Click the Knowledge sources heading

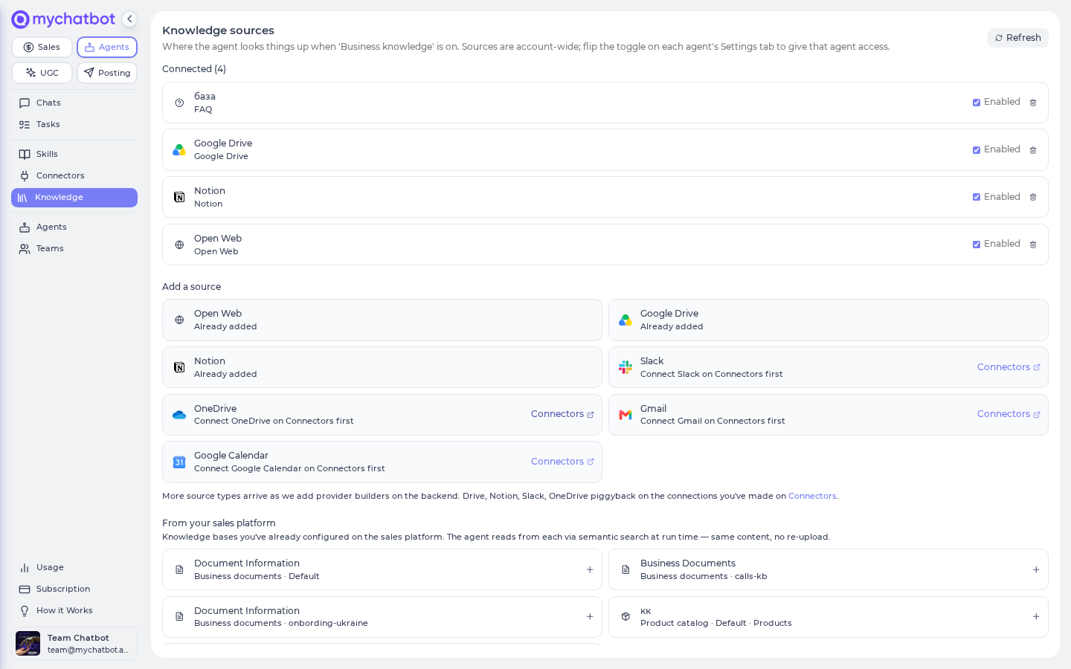[x=218, y=30]
